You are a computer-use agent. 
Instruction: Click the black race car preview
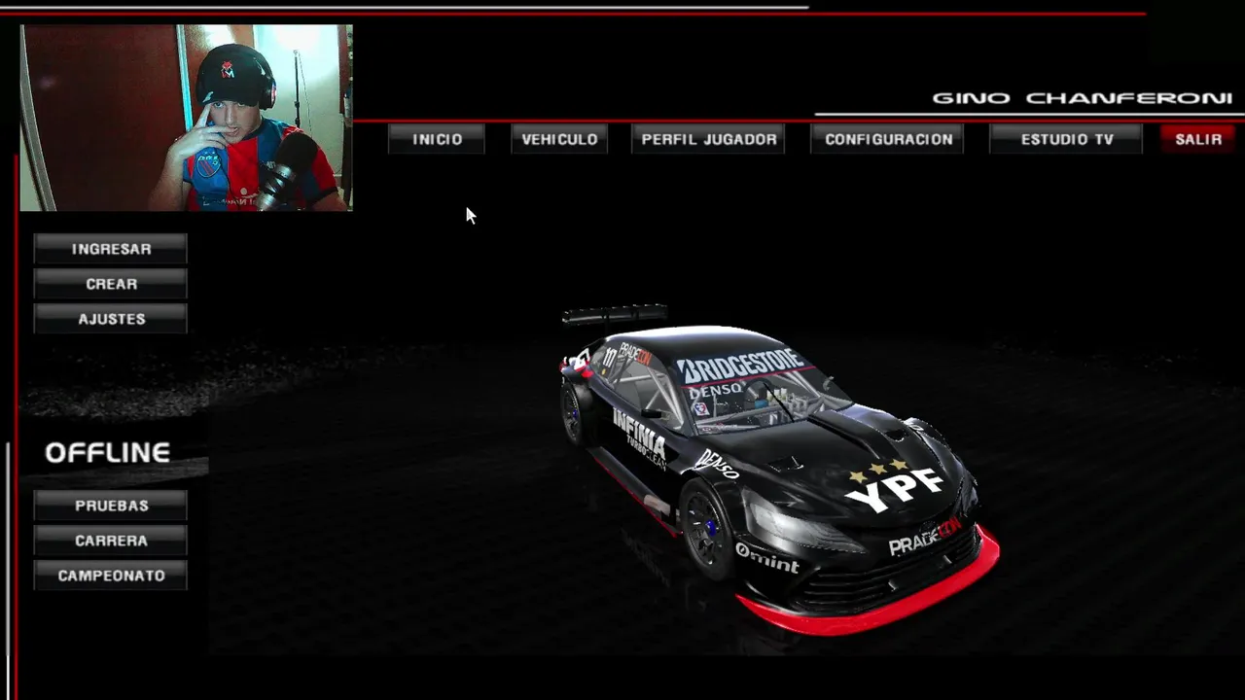pyautogui.click(x=778, y=469)
